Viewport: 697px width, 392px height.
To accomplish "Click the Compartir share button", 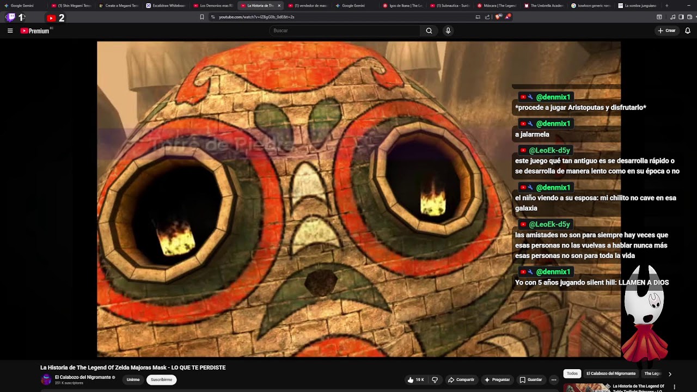I will [461, 379].
